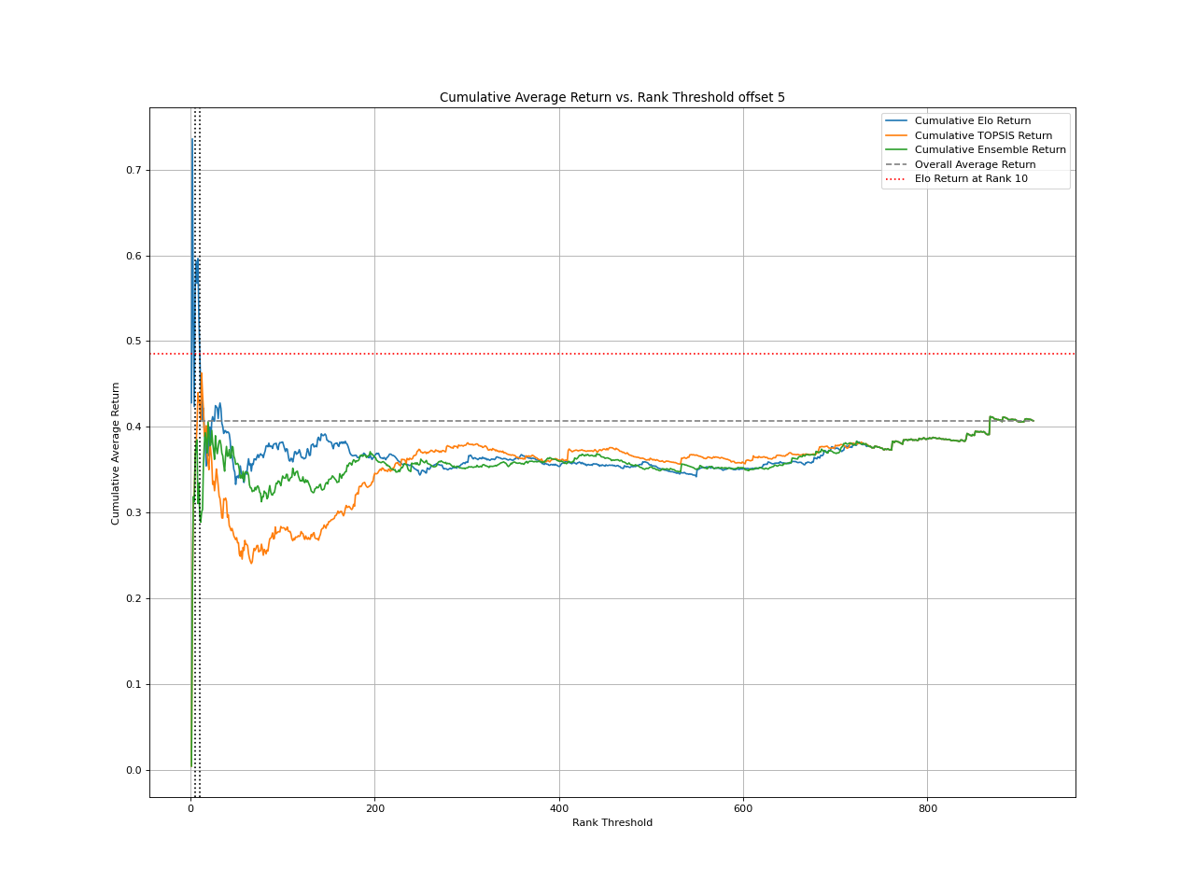Viewport: 1195px width, 896px height.
Task: Click the Rank Threshold axis label
Action: click(x=612, y=823)
